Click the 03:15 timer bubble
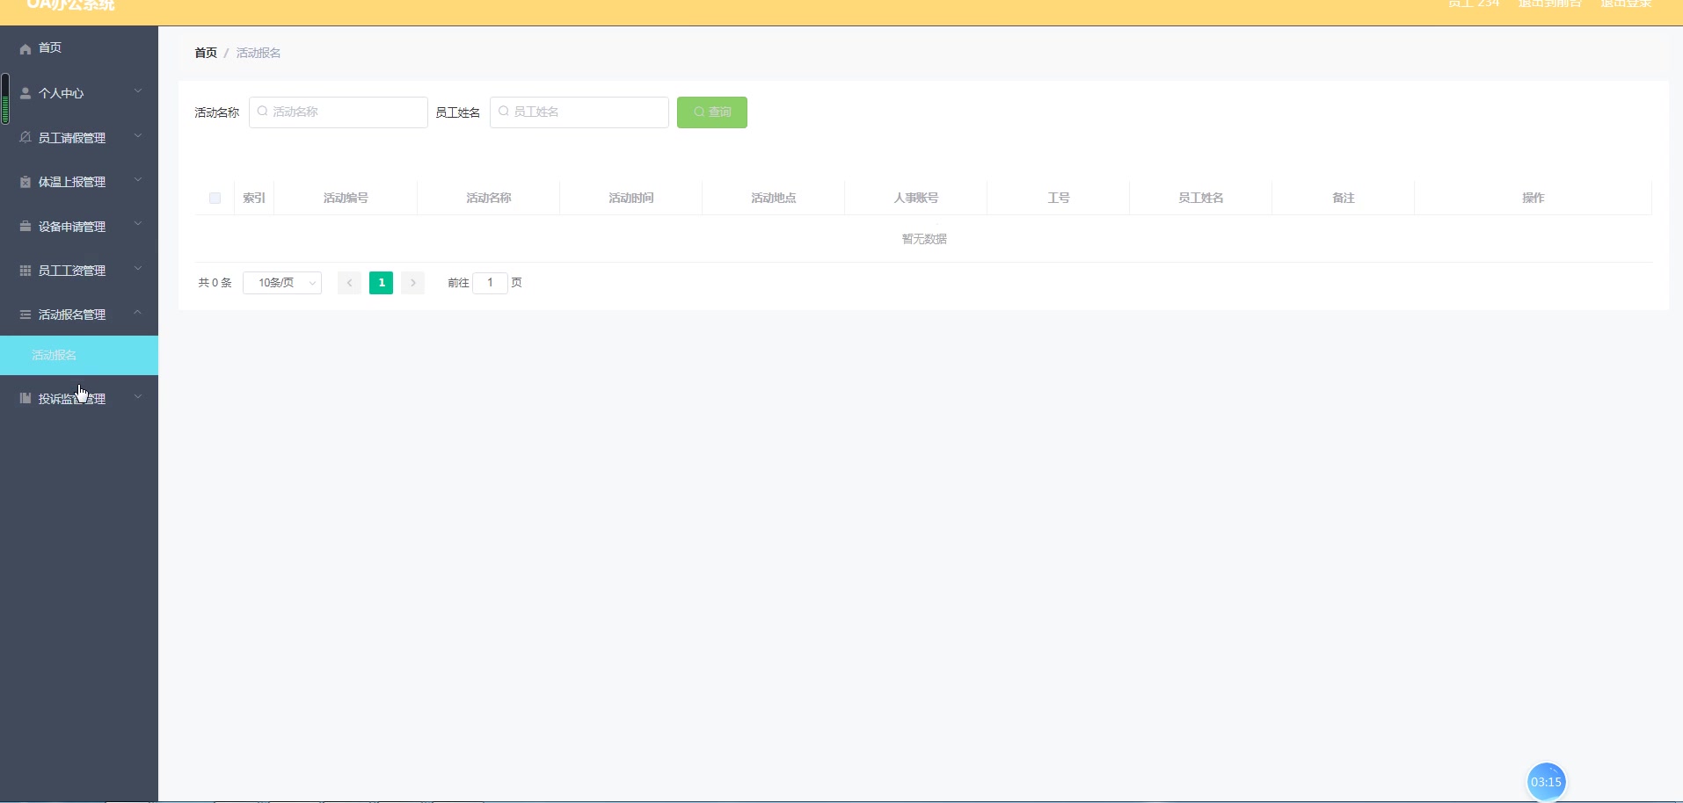The image size is (1683, 803). click(x=1546, y=782)
